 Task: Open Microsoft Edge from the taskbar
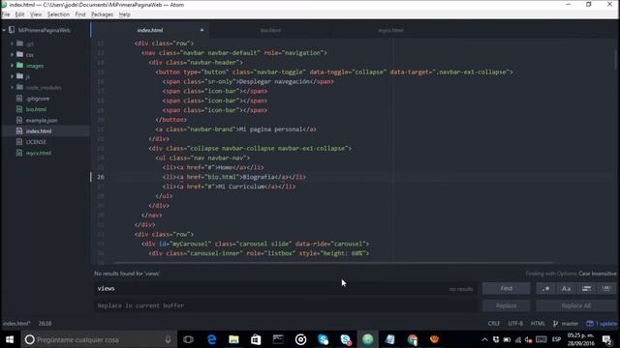pyautogui.click(x=211, y=339)
